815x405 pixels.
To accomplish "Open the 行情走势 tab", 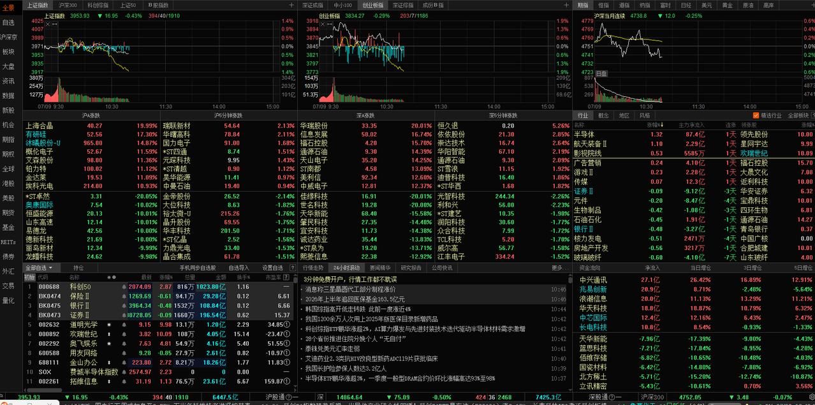I will tap(313, 268).
